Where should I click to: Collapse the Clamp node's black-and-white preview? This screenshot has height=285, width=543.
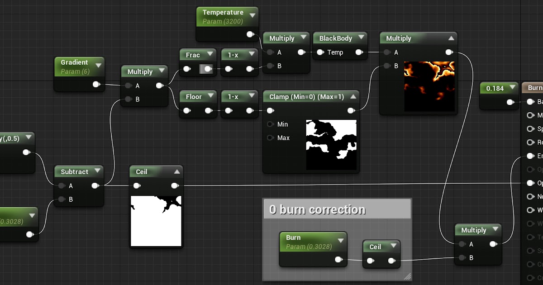[354, 96]
